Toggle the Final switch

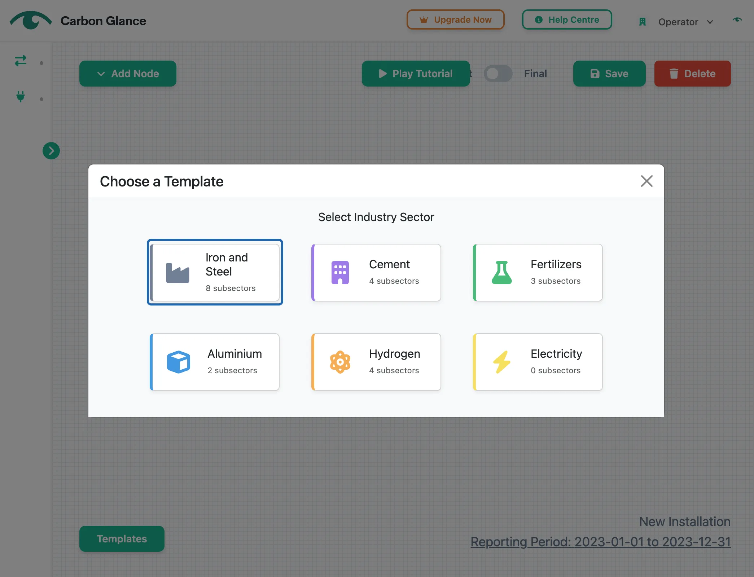498,74
